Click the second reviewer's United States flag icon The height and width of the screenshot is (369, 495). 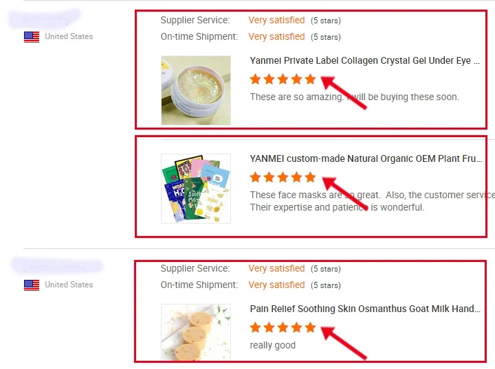pos(32,285)
